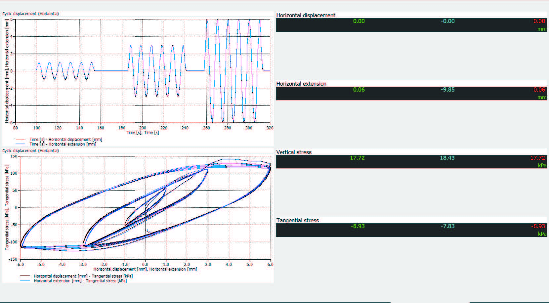Select the Vertical stress readout label
The image size is (549, 303).
294,152
